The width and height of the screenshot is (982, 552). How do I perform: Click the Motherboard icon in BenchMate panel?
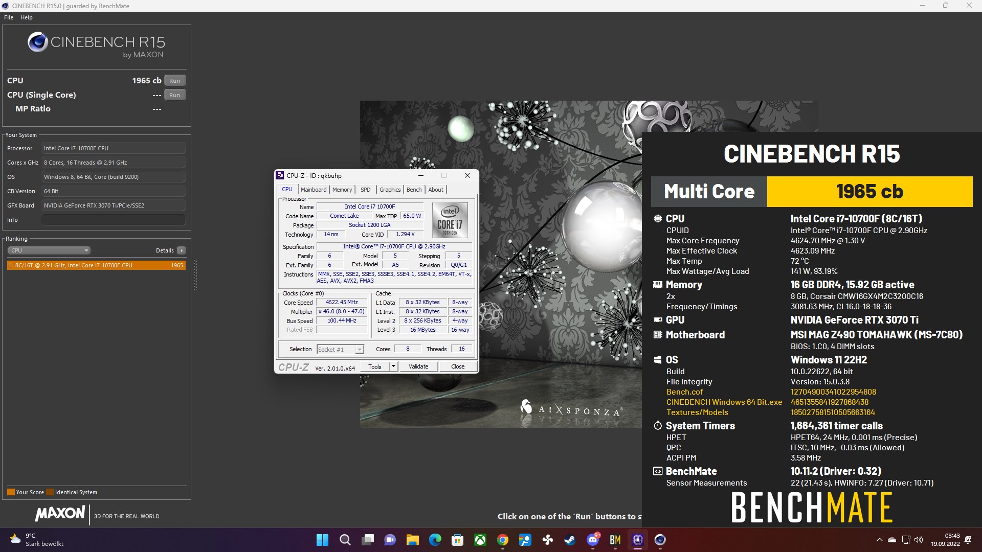tap(658, 335)
